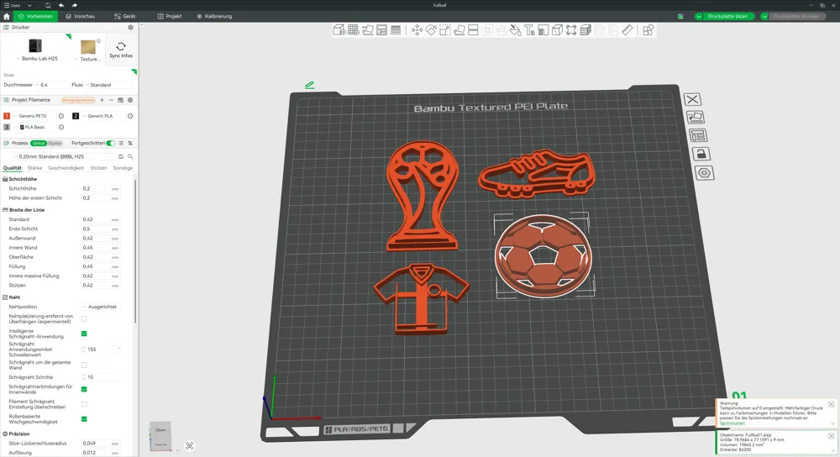This screenshot has height=457, width=840.
Task: Open filament settings gear in Projekt Filamente
Action: pos(130,100)
